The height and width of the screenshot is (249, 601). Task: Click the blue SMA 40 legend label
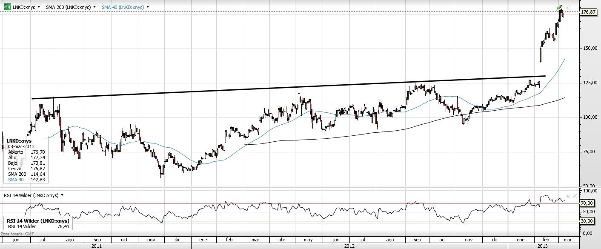click(x=123, y=7)
